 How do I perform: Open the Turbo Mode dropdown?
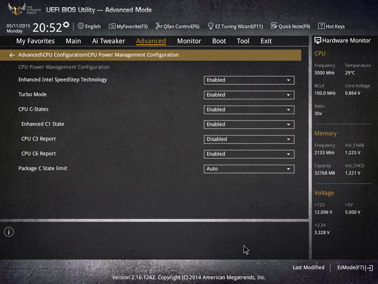tap(249, 95)
